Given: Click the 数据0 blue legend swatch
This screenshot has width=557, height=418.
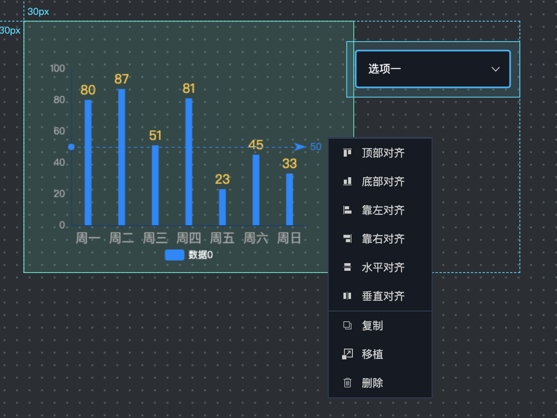Looking at the screenshot, I should [174, 255].
